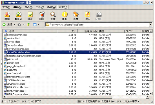Viewport: 155px width, 105px height.
Task: Click the icon of session.html
Action: pos(5,38)
